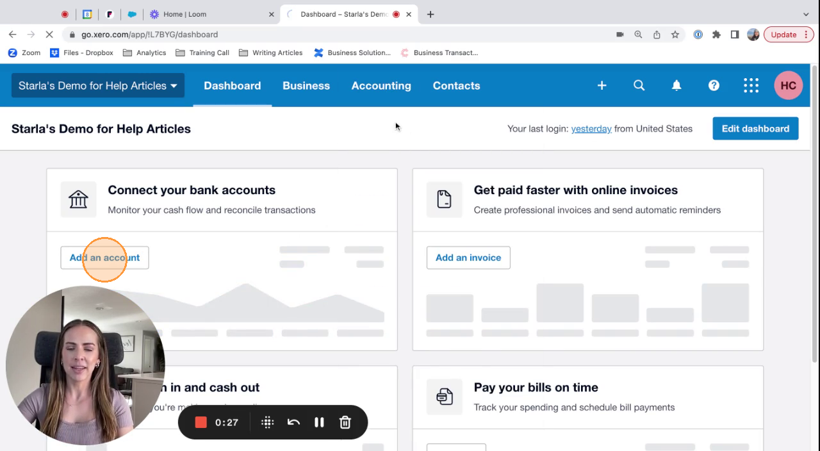Switch to the Salesforce pinned tab
This screenshot has height=451, width=820.
[132, 14]
